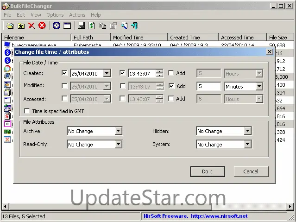Click the Add Files toolbar icon
Viewport: 296px width, 222px height.
10,25
